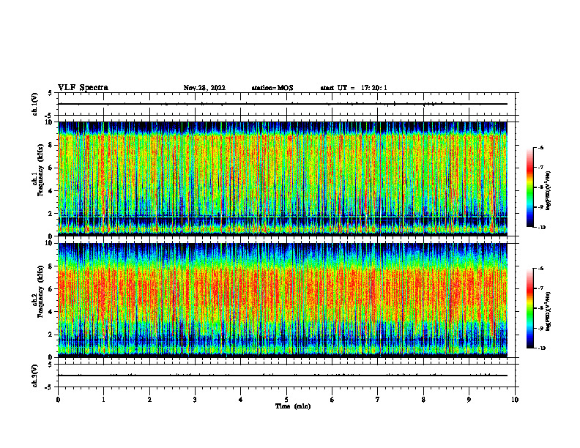Click the "6" kHz tick on ch.2 spectrogram

coord(51,289)
